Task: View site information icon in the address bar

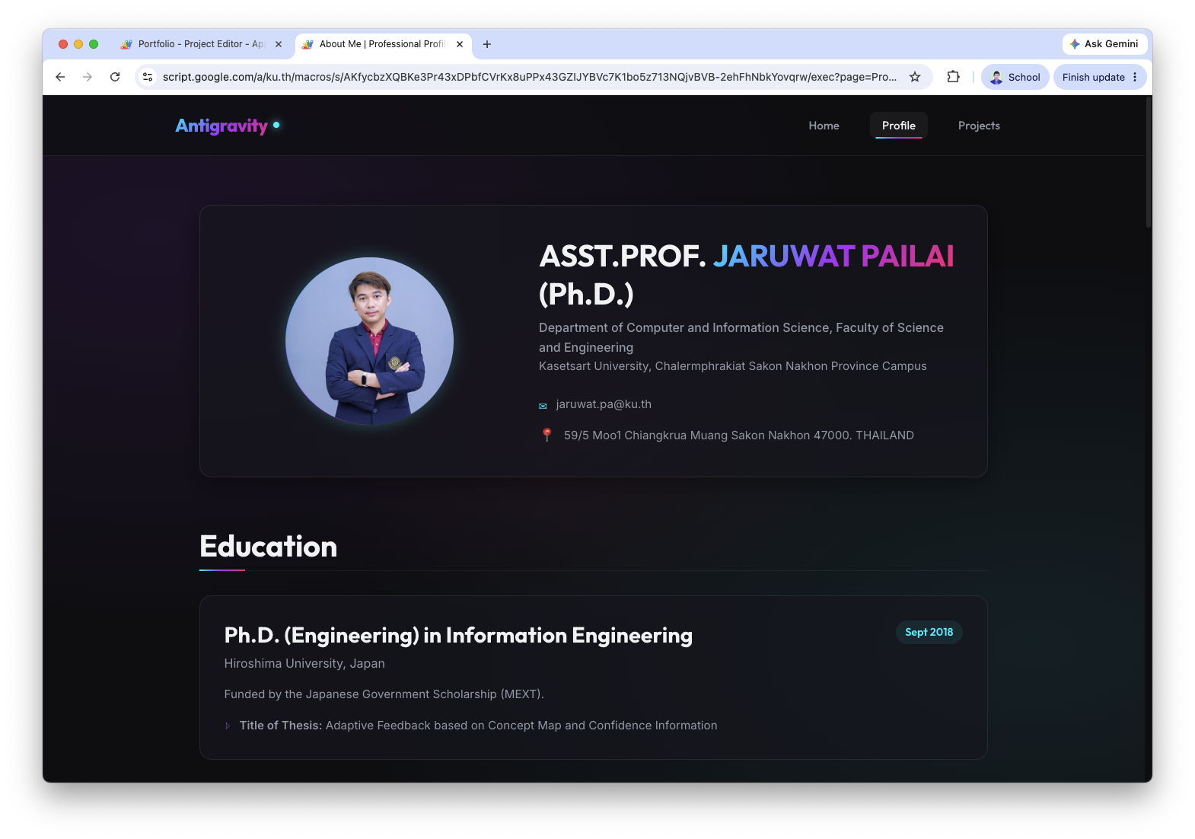Action: click(x=148, y=77)
